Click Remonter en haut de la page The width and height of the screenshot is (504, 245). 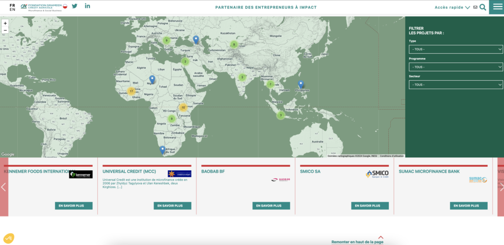pyautogui.click(x=357, y=242)
